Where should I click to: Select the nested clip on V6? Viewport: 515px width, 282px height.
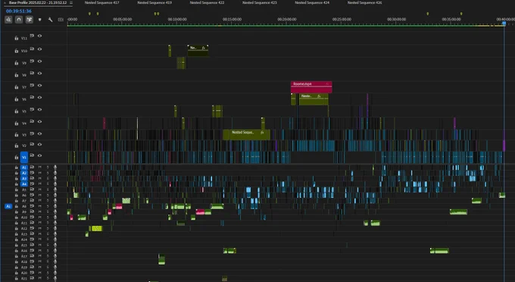(x=314, y=99)
